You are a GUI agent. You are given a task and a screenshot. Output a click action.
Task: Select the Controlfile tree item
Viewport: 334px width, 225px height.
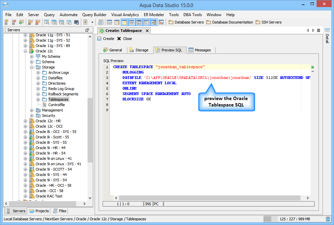(56, 105)
